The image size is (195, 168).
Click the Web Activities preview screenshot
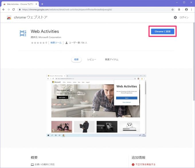point(96,106)
